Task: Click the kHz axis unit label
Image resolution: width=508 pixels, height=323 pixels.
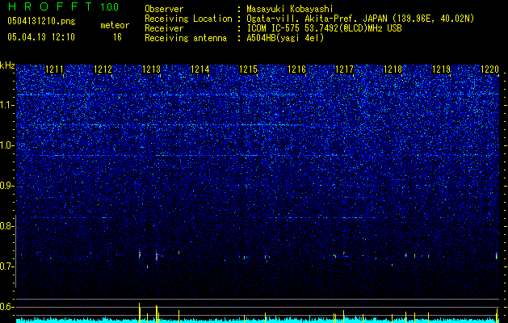Action: click(7, 65)
